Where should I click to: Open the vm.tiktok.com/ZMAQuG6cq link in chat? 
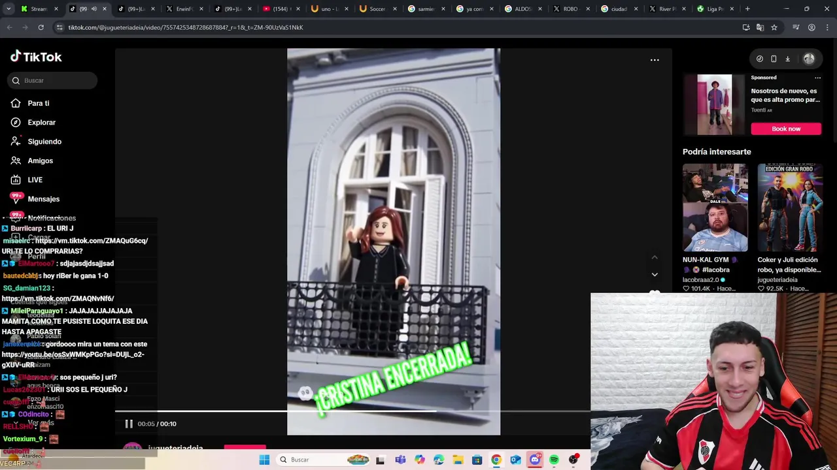pyautogui.click(x=92, y=241)
